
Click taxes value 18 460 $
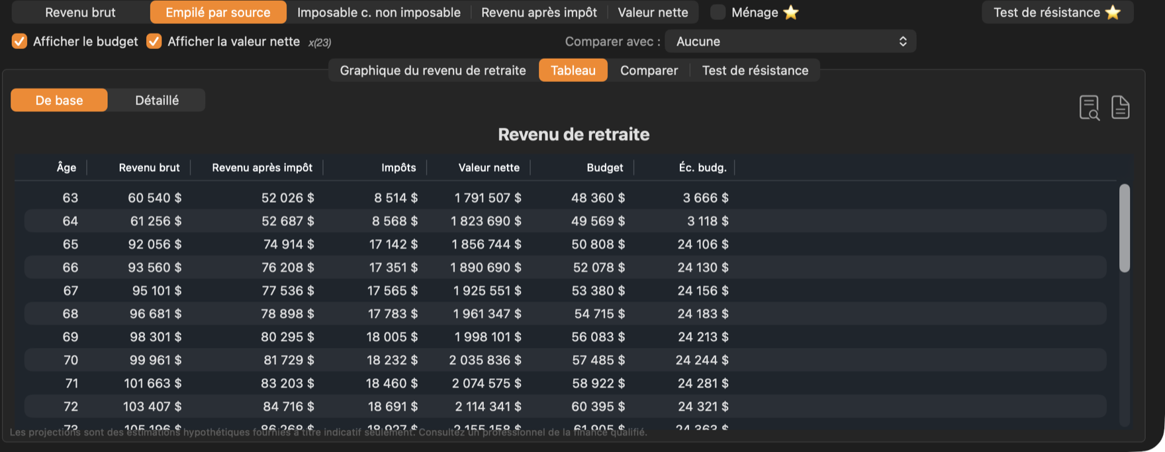(392, 383)
